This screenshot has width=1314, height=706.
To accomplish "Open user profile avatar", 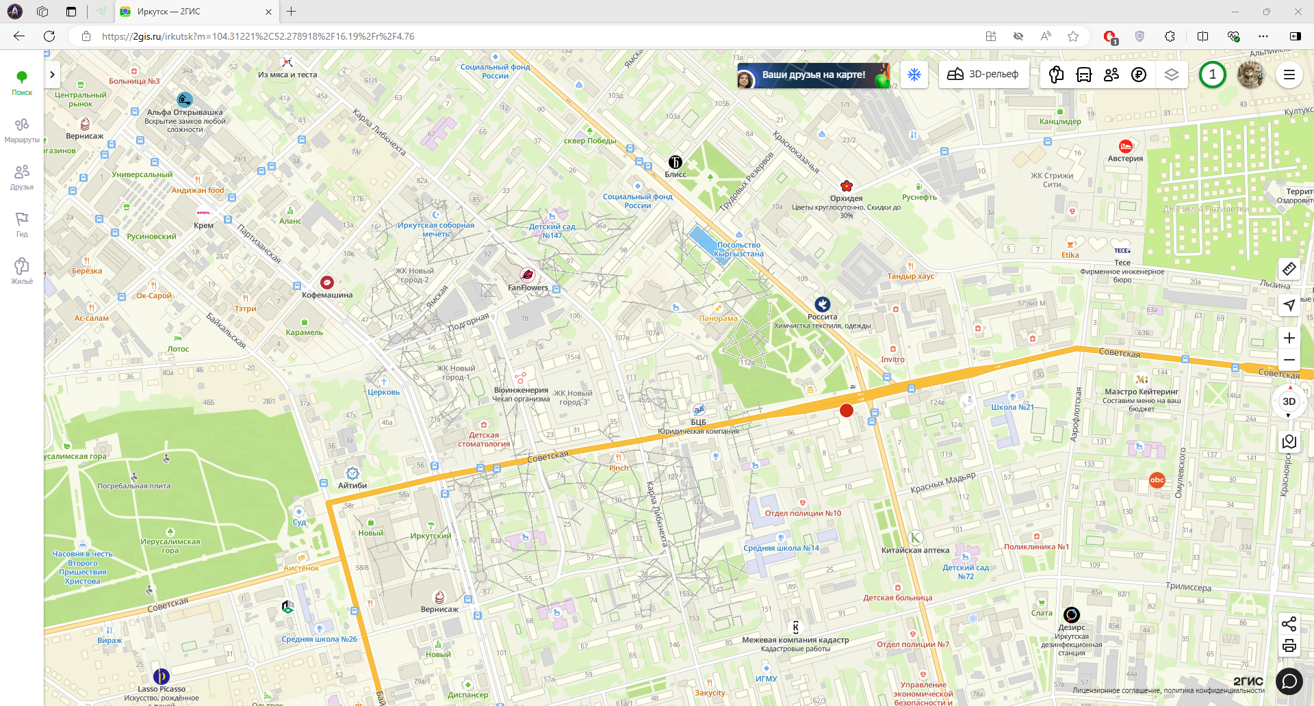I will click(1250, 75).
